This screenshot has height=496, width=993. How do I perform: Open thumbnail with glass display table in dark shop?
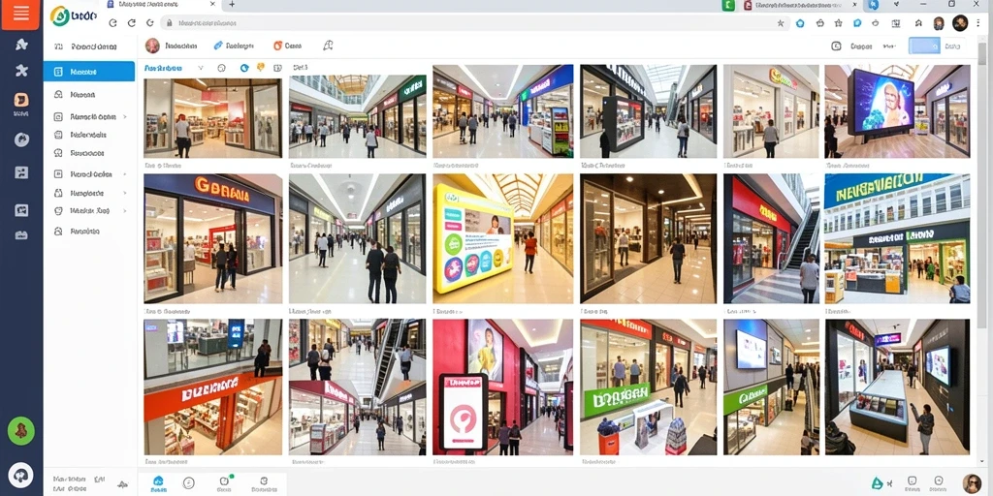point(897,387)
